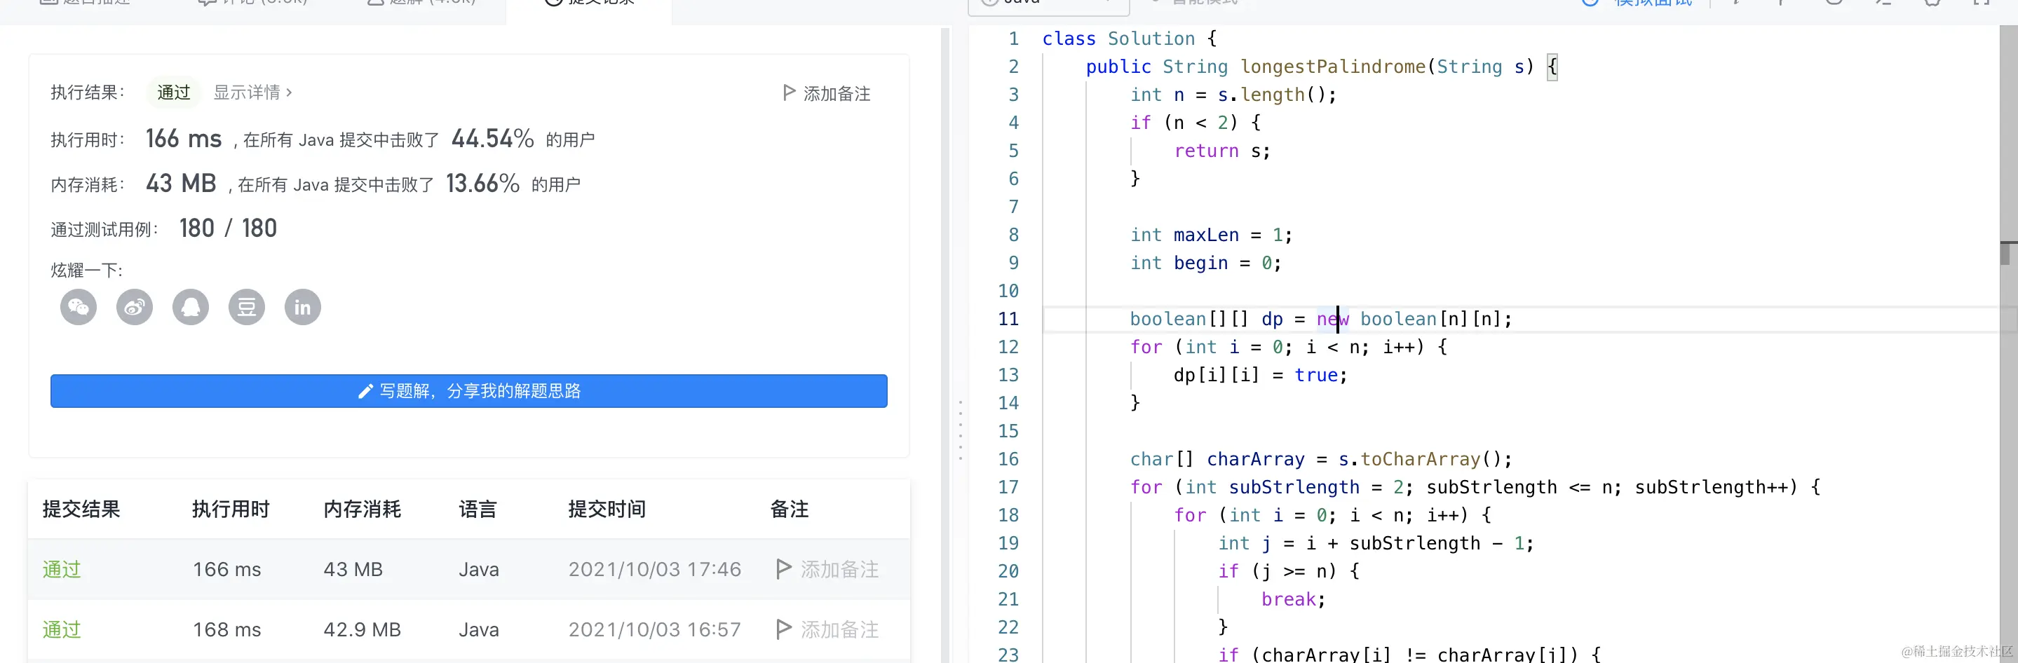Click the 提交结果 column header
The height and width of the screenshot is (663, 2018).
point(81,510)
